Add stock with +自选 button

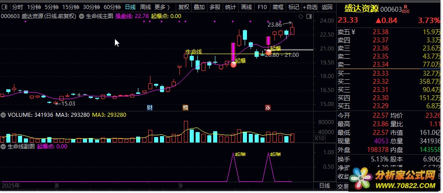click(310, 7)
